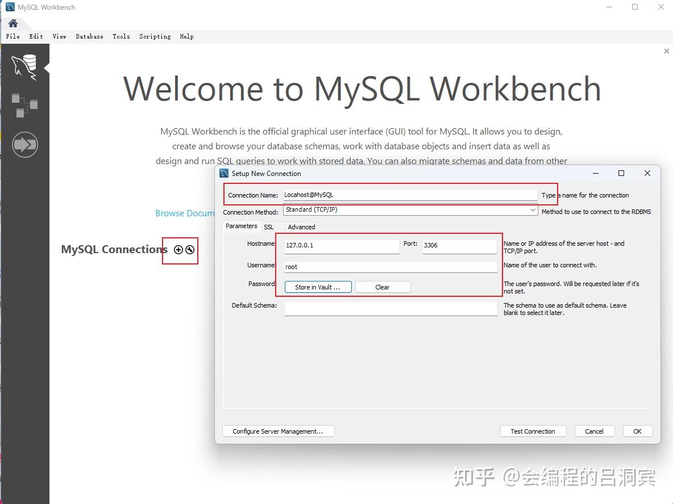The image size is (673, 504).
Task: Open the Tools menu
Action: pyautogui.click(x=121, y=36)
